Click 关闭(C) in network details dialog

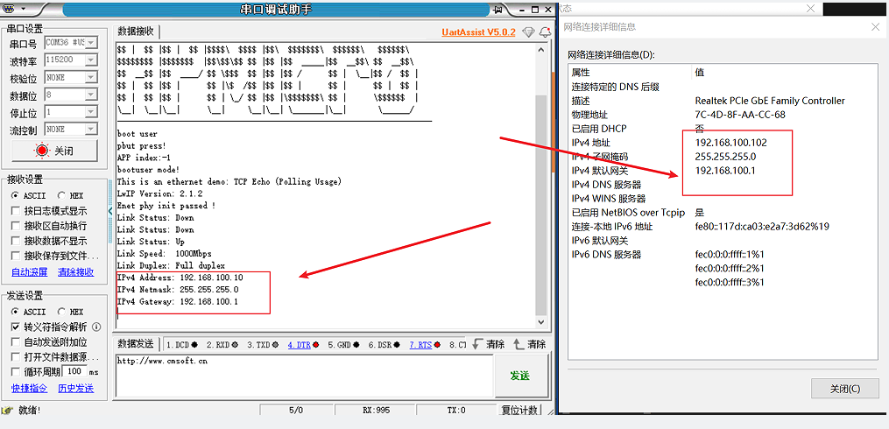(x=845, y=389)
